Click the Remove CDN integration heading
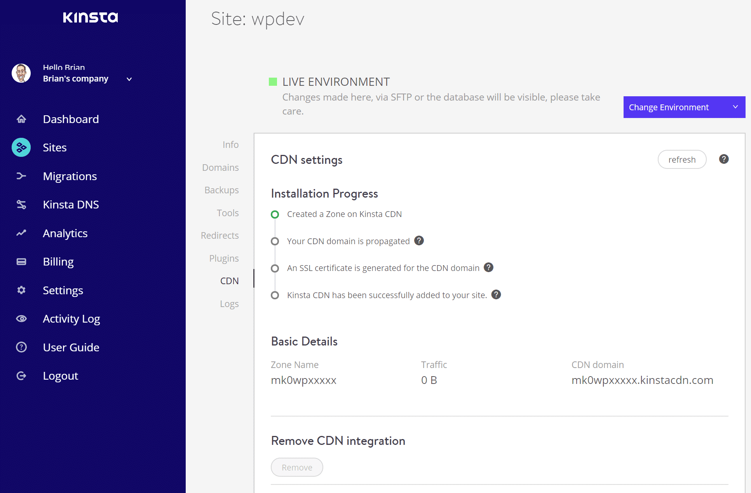This screenshot has height=493, width=751. point(338,441)
